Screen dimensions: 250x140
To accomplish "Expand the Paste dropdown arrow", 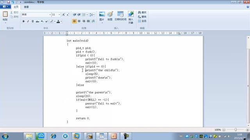I will pyautogui.click(x=5, y=23).
